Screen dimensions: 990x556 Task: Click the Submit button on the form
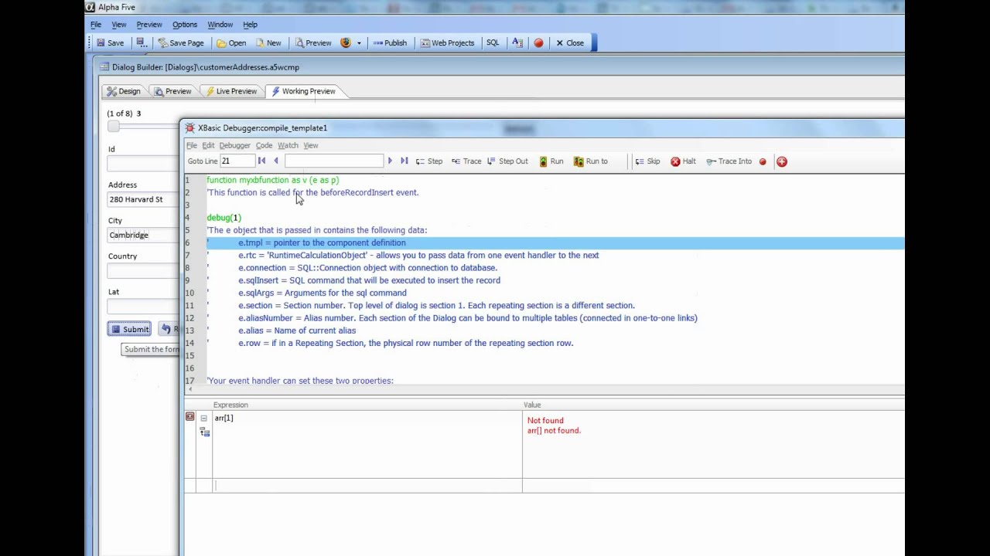130,329
